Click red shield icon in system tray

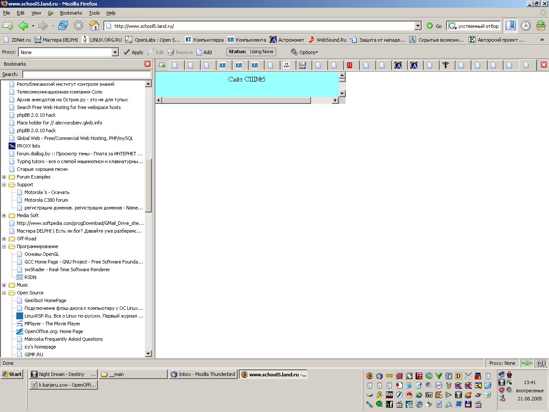[501, 390]
